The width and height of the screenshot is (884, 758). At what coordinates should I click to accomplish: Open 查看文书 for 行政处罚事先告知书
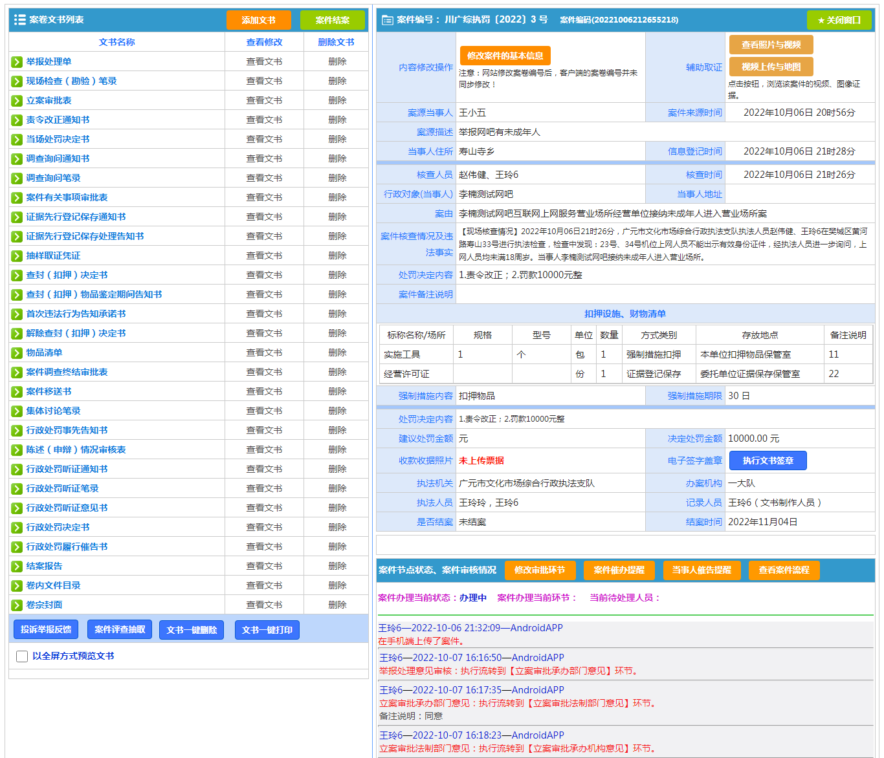click(x=264, y=431)
